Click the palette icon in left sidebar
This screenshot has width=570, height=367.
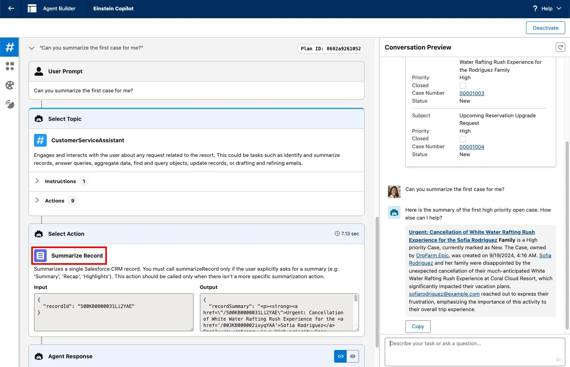coord(9,85)
